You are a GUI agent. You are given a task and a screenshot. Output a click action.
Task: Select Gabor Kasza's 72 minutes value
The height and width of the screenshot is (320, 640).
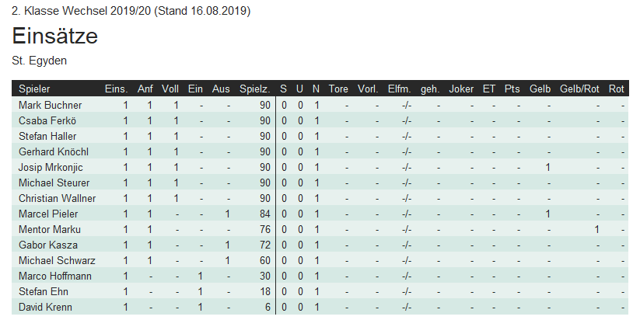(x=265, y=245)
